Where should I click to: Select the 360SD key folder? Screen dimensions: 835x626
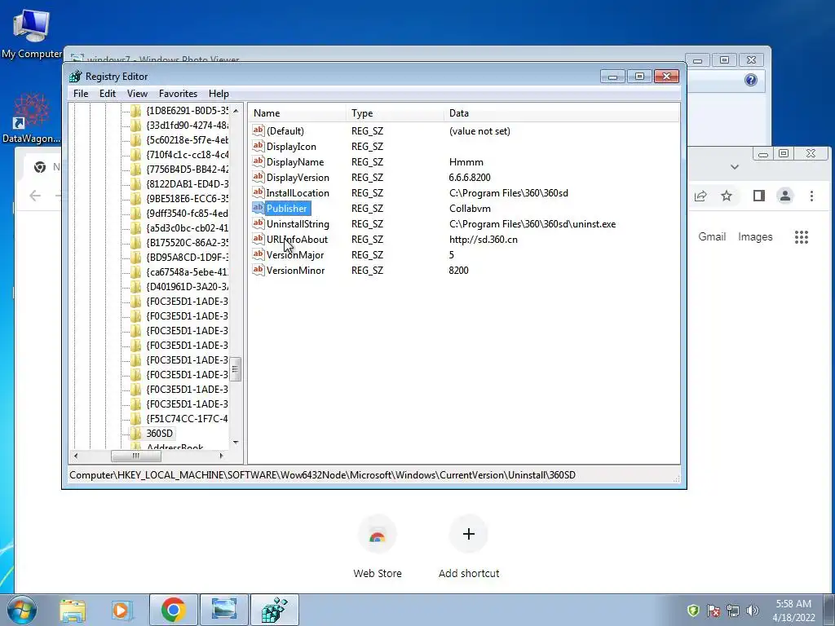coord(159,434)
